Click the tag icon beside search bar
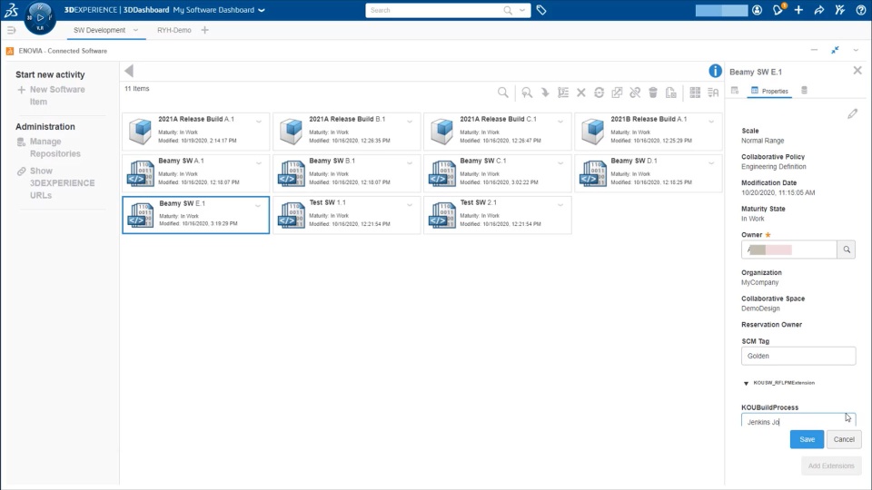The height and width of the screenshot is (490, 872). point(541,10)
